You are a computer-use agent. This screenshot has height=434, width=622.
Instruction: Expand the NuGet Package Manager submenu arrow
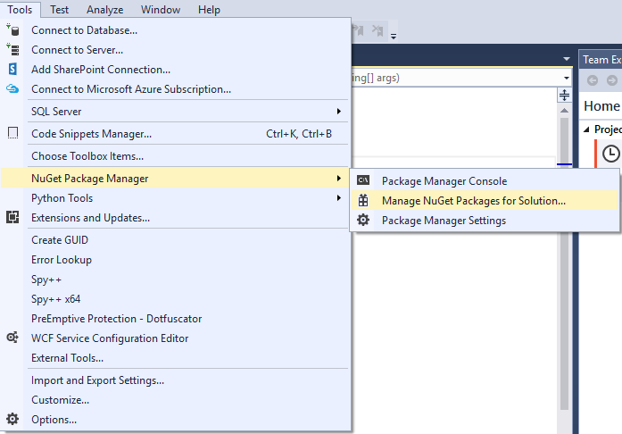point(339,179)
